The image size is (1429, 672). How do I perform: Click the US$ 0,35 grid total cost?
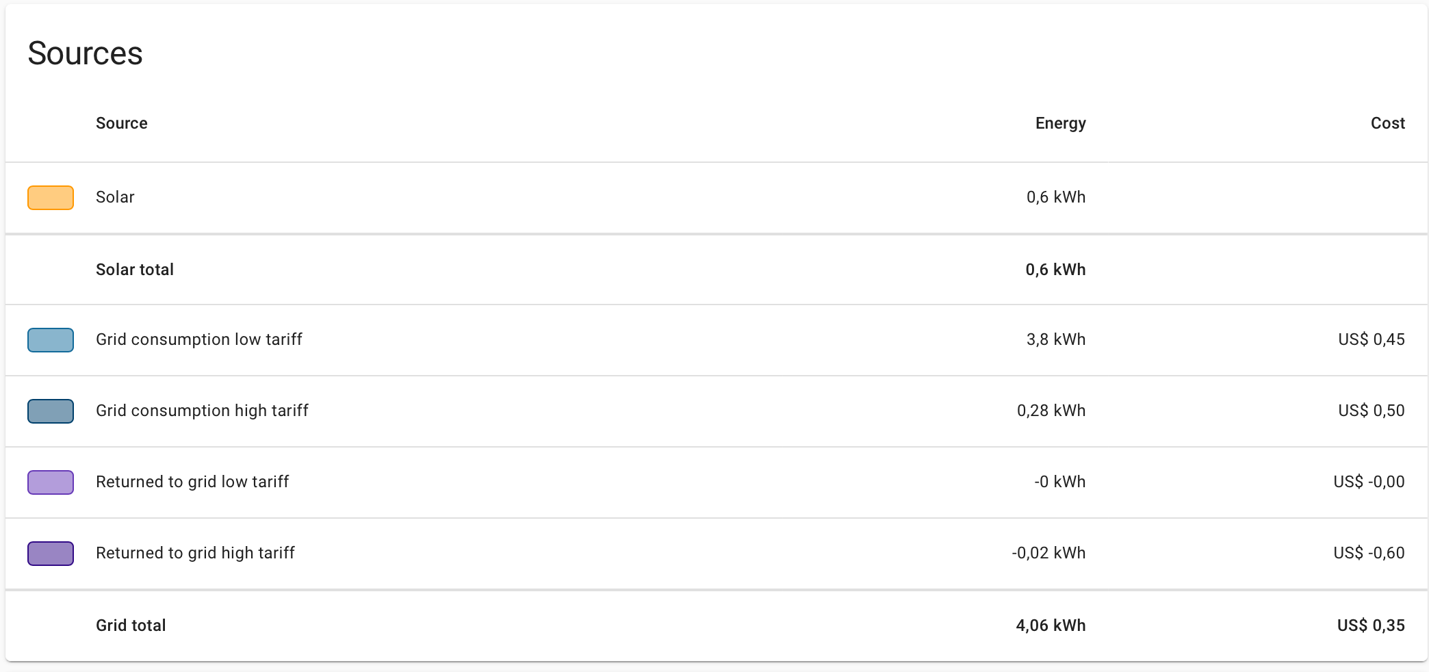[x=1371, y=625]
